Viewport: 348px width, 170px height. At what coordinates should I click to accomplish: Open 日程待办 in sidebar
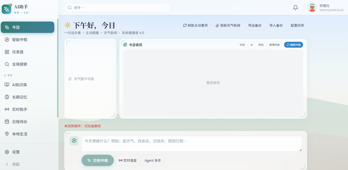[27, 121]
